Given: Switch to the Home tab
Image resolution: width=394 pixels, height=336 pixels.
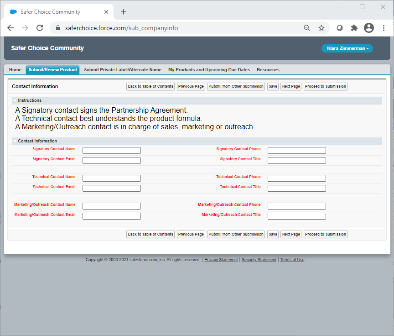Looking at the screenshot, I should pyautogui.click(x=15, y=70).
